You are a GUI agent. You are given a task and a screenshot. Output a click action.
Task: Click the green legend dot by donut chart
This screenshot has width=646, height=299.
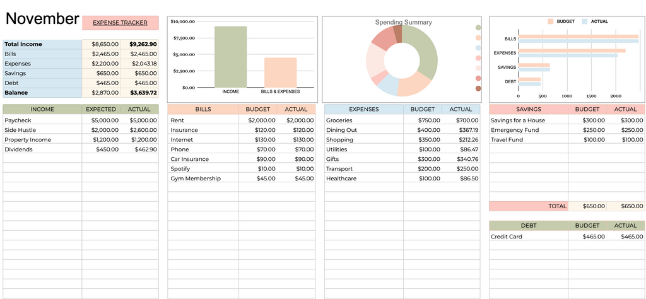(478, 28)
